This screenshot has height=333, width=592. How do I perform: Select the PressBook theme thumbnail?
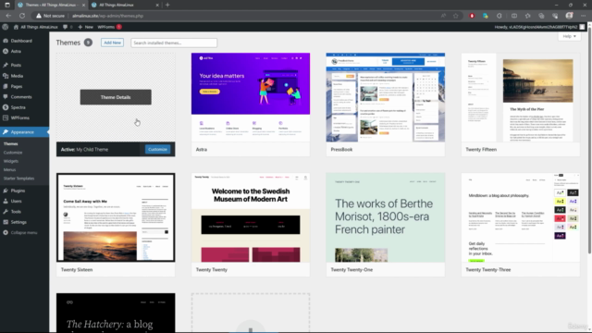[386, 97]
